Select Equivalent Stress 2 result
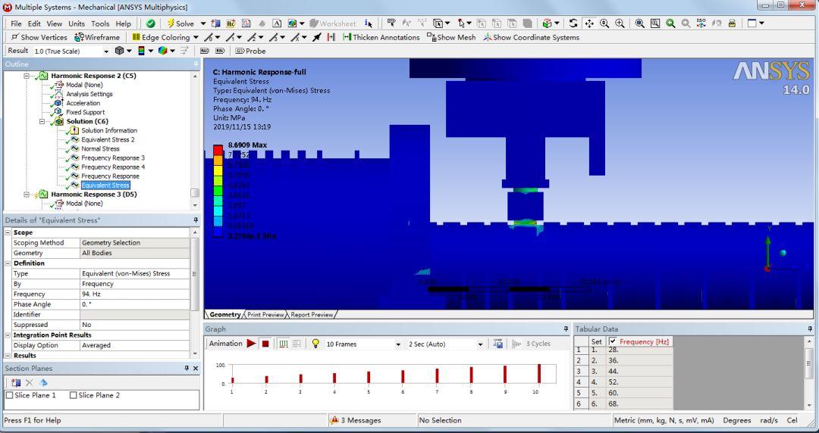Image resolution: width=819 pixels, height=433 pixels. coord(108,140)
